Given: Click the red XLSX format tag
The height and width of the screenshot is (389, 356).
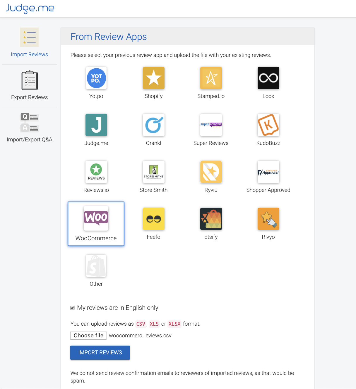Looking at the screenshot, I should coord(174,324).
